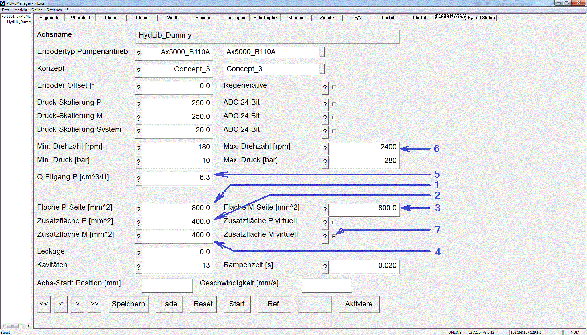Image resolution: width=587 pixels, height=335 pixels.
Task: Toggle ADC 24 Bit for Druck-Skalierung System
Action: (x=334, y=131)
